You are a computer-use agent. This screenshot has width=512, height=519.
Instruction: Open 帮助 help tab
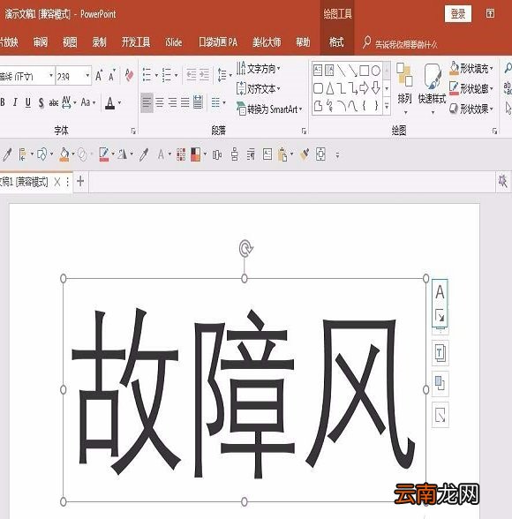pyautogui.click(x=303, y=42)
